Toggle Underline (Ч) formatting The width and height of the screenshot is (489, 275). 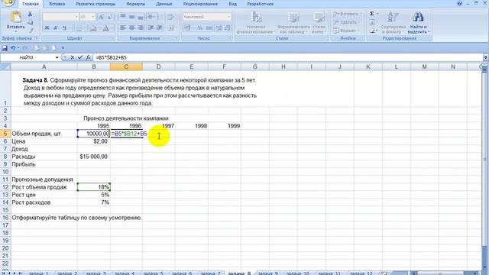pyautogui.click(x=64, y=28)
